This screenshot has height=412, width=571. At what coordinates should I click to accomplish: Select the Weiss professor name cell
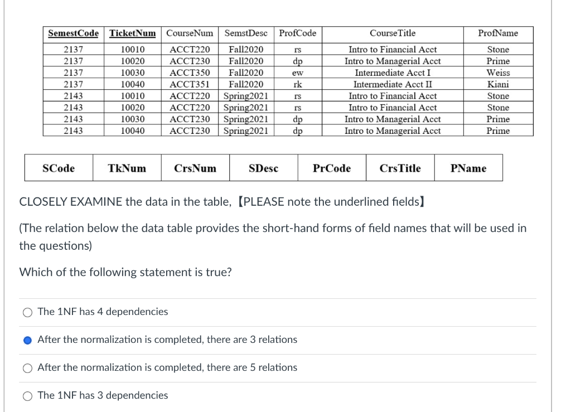tap(499, 72)
